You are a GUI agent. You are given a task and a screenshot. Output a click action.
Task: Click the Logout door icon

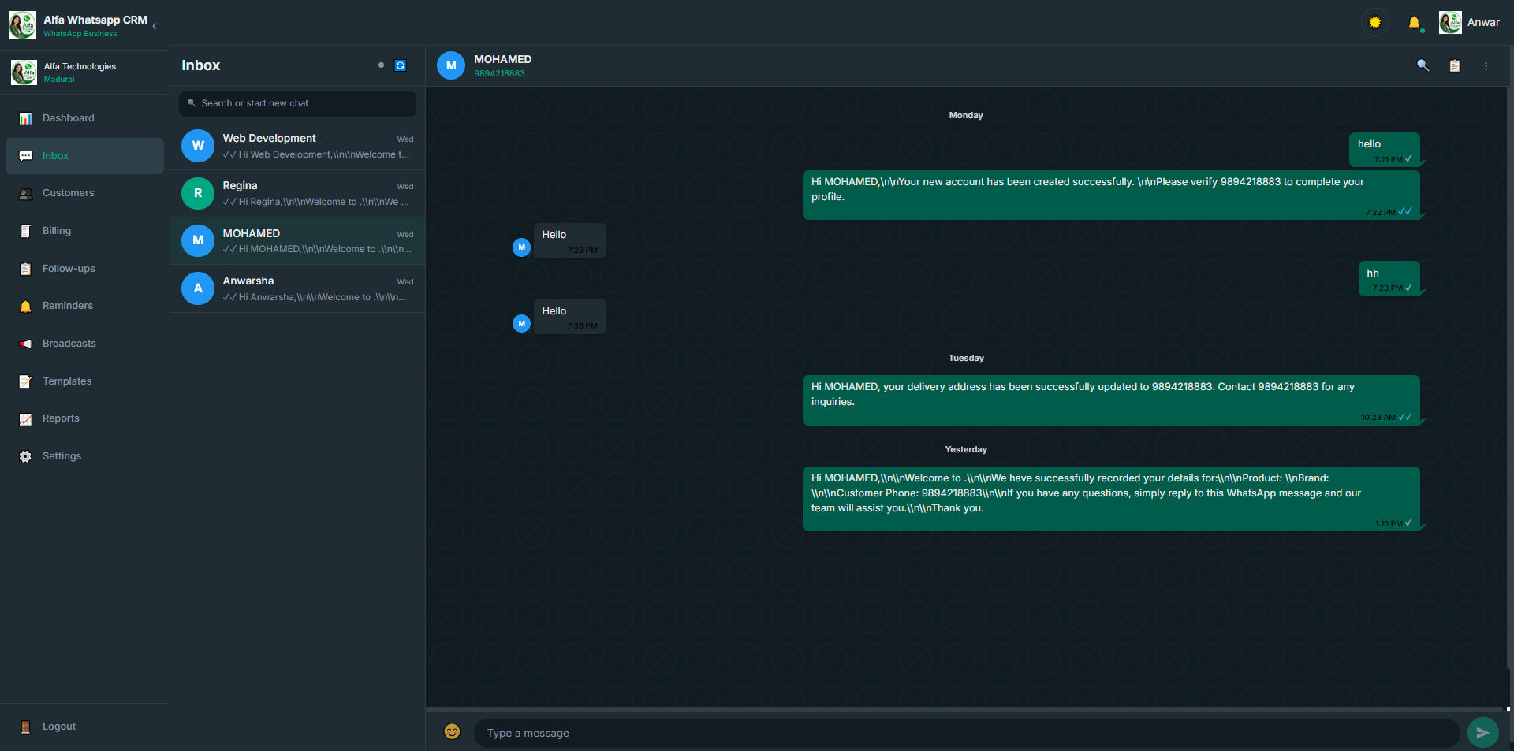click(25, 727)
